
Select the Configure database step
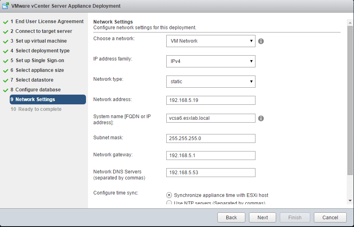point(38,90)
